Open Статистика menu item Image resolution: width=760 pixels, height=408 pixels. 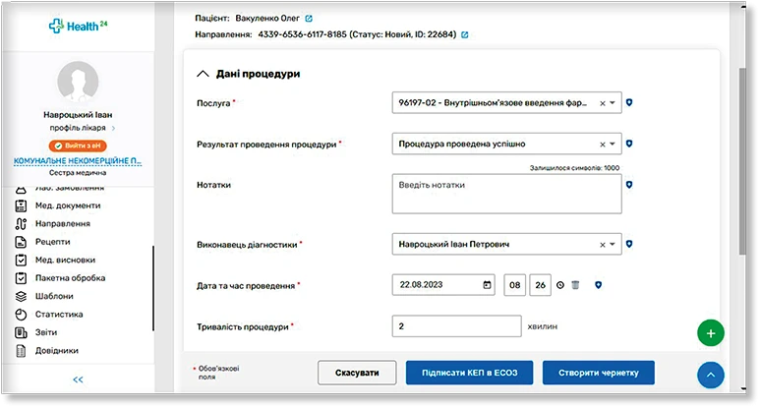(59, 315)
